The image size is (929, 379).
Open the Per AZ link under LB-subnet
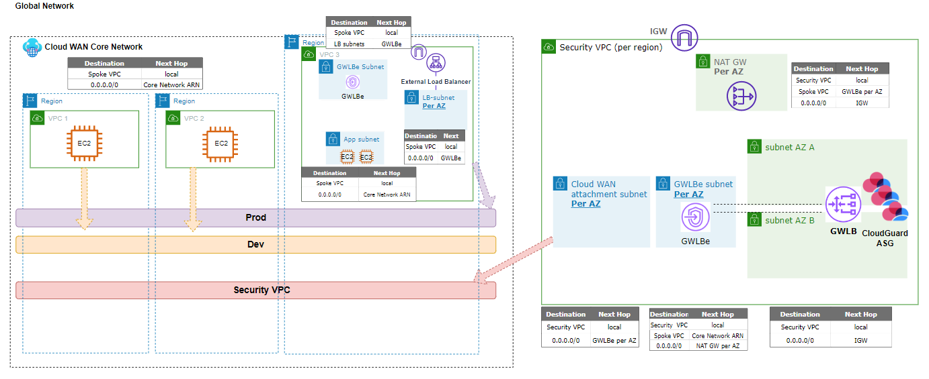click(x=434, y=106)
